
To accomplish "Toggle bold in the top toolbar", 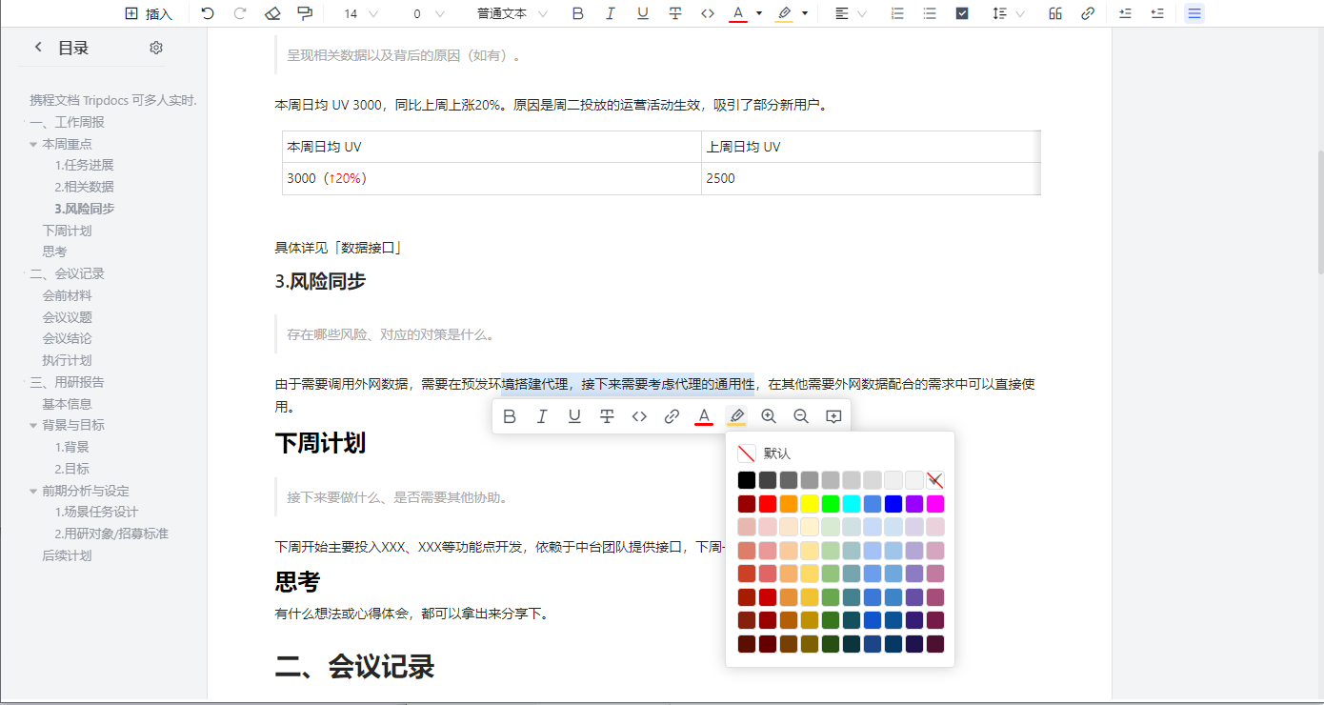I will click(x=578, y=13).
